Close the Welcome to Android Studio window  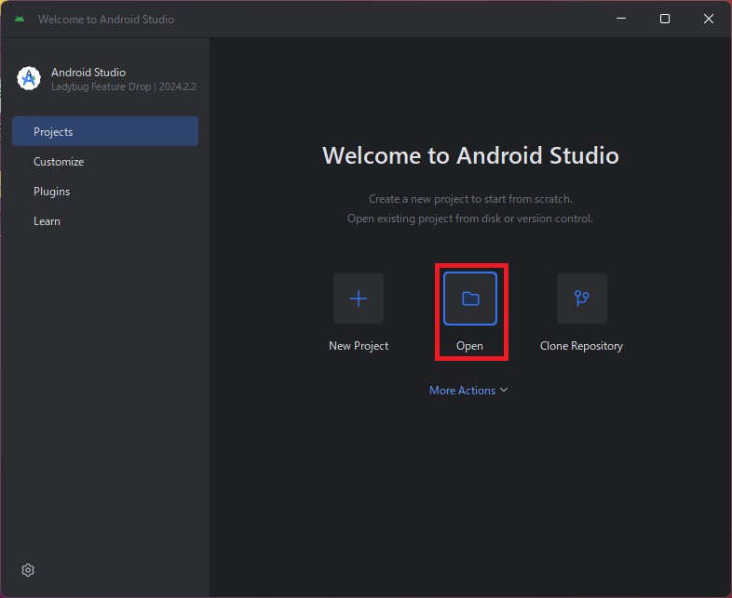[x=709, y=19]
